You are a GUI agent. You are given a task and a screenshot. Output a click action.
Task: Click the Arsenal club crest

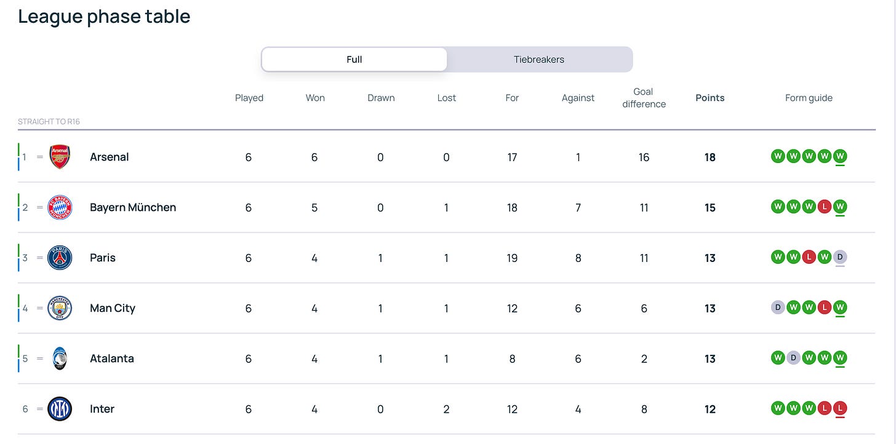coord(60,157)
